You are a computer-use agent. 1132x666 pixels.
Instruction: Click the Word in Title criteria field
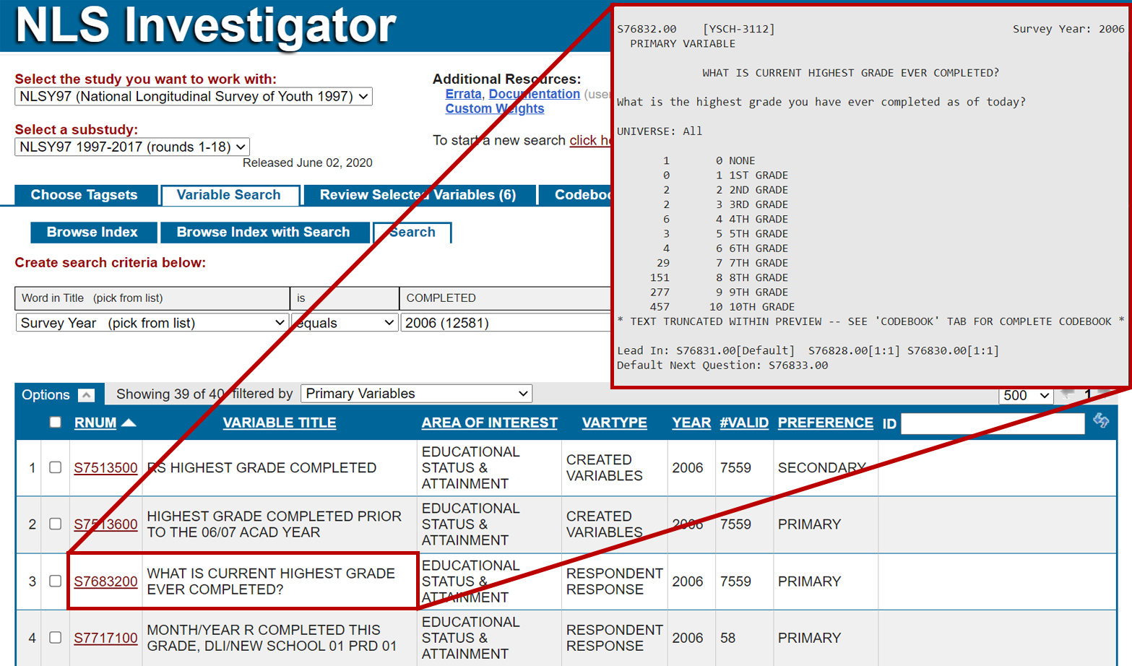(x=152, y=298)
